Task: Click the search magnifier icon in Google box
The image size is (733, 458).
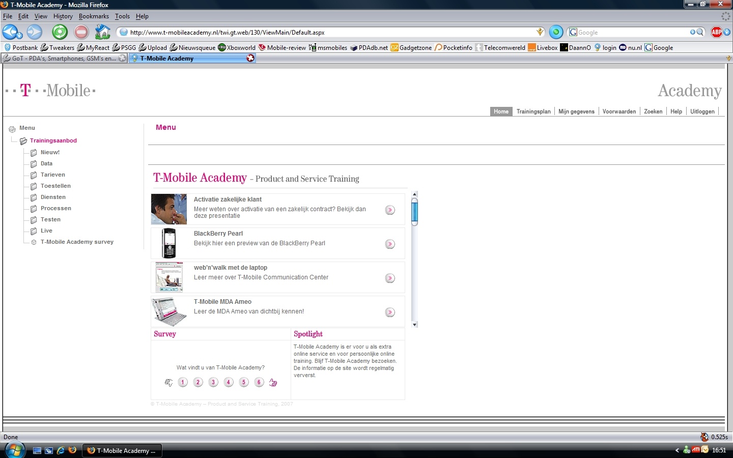Action: pos(700,32)
